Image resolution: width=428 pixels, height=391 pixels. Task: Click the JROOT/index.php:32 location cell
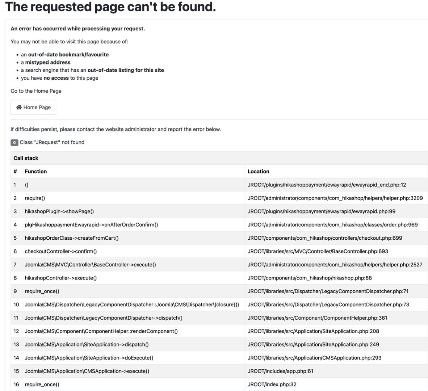(272, 384)
